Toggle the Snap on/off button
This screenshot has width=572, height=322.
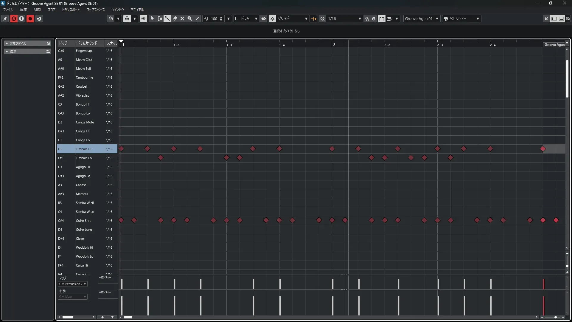[x=272, y=19]
